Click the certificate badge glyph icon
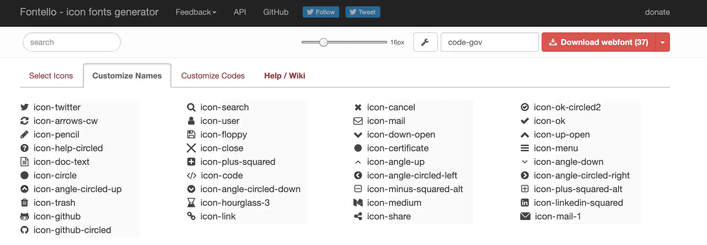707x245 pixels. click(358, 148)
